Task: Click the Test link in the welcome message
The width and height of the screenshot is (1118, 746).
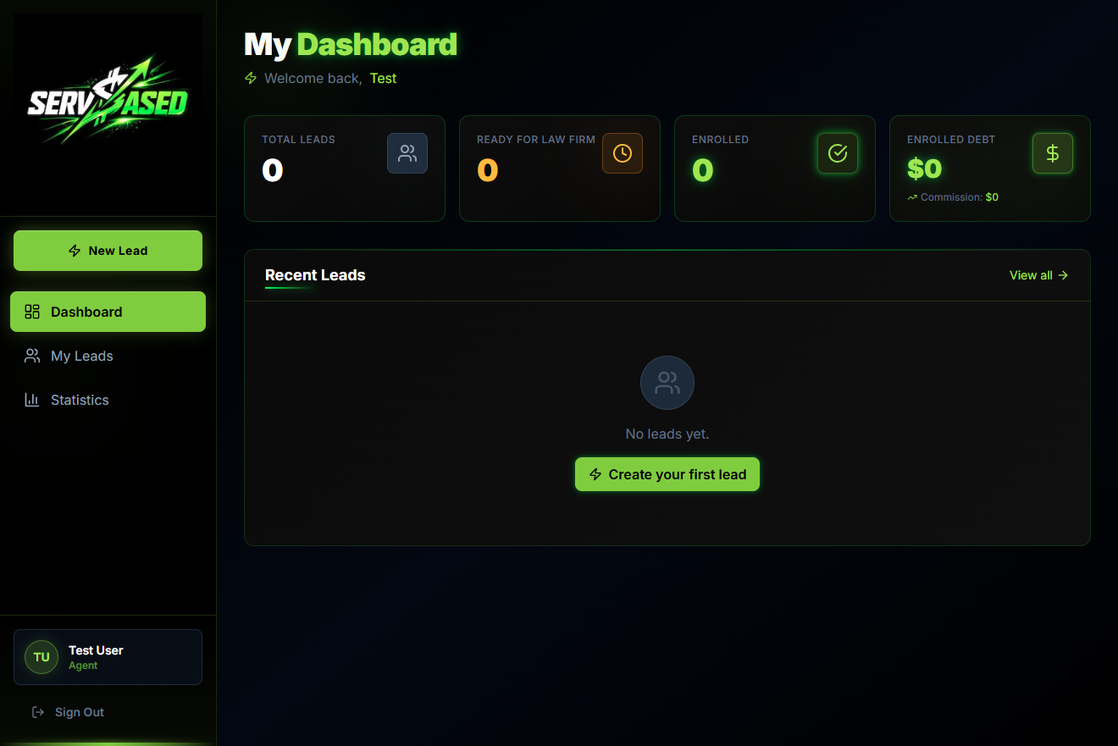Action: click(x=383, y=78)
